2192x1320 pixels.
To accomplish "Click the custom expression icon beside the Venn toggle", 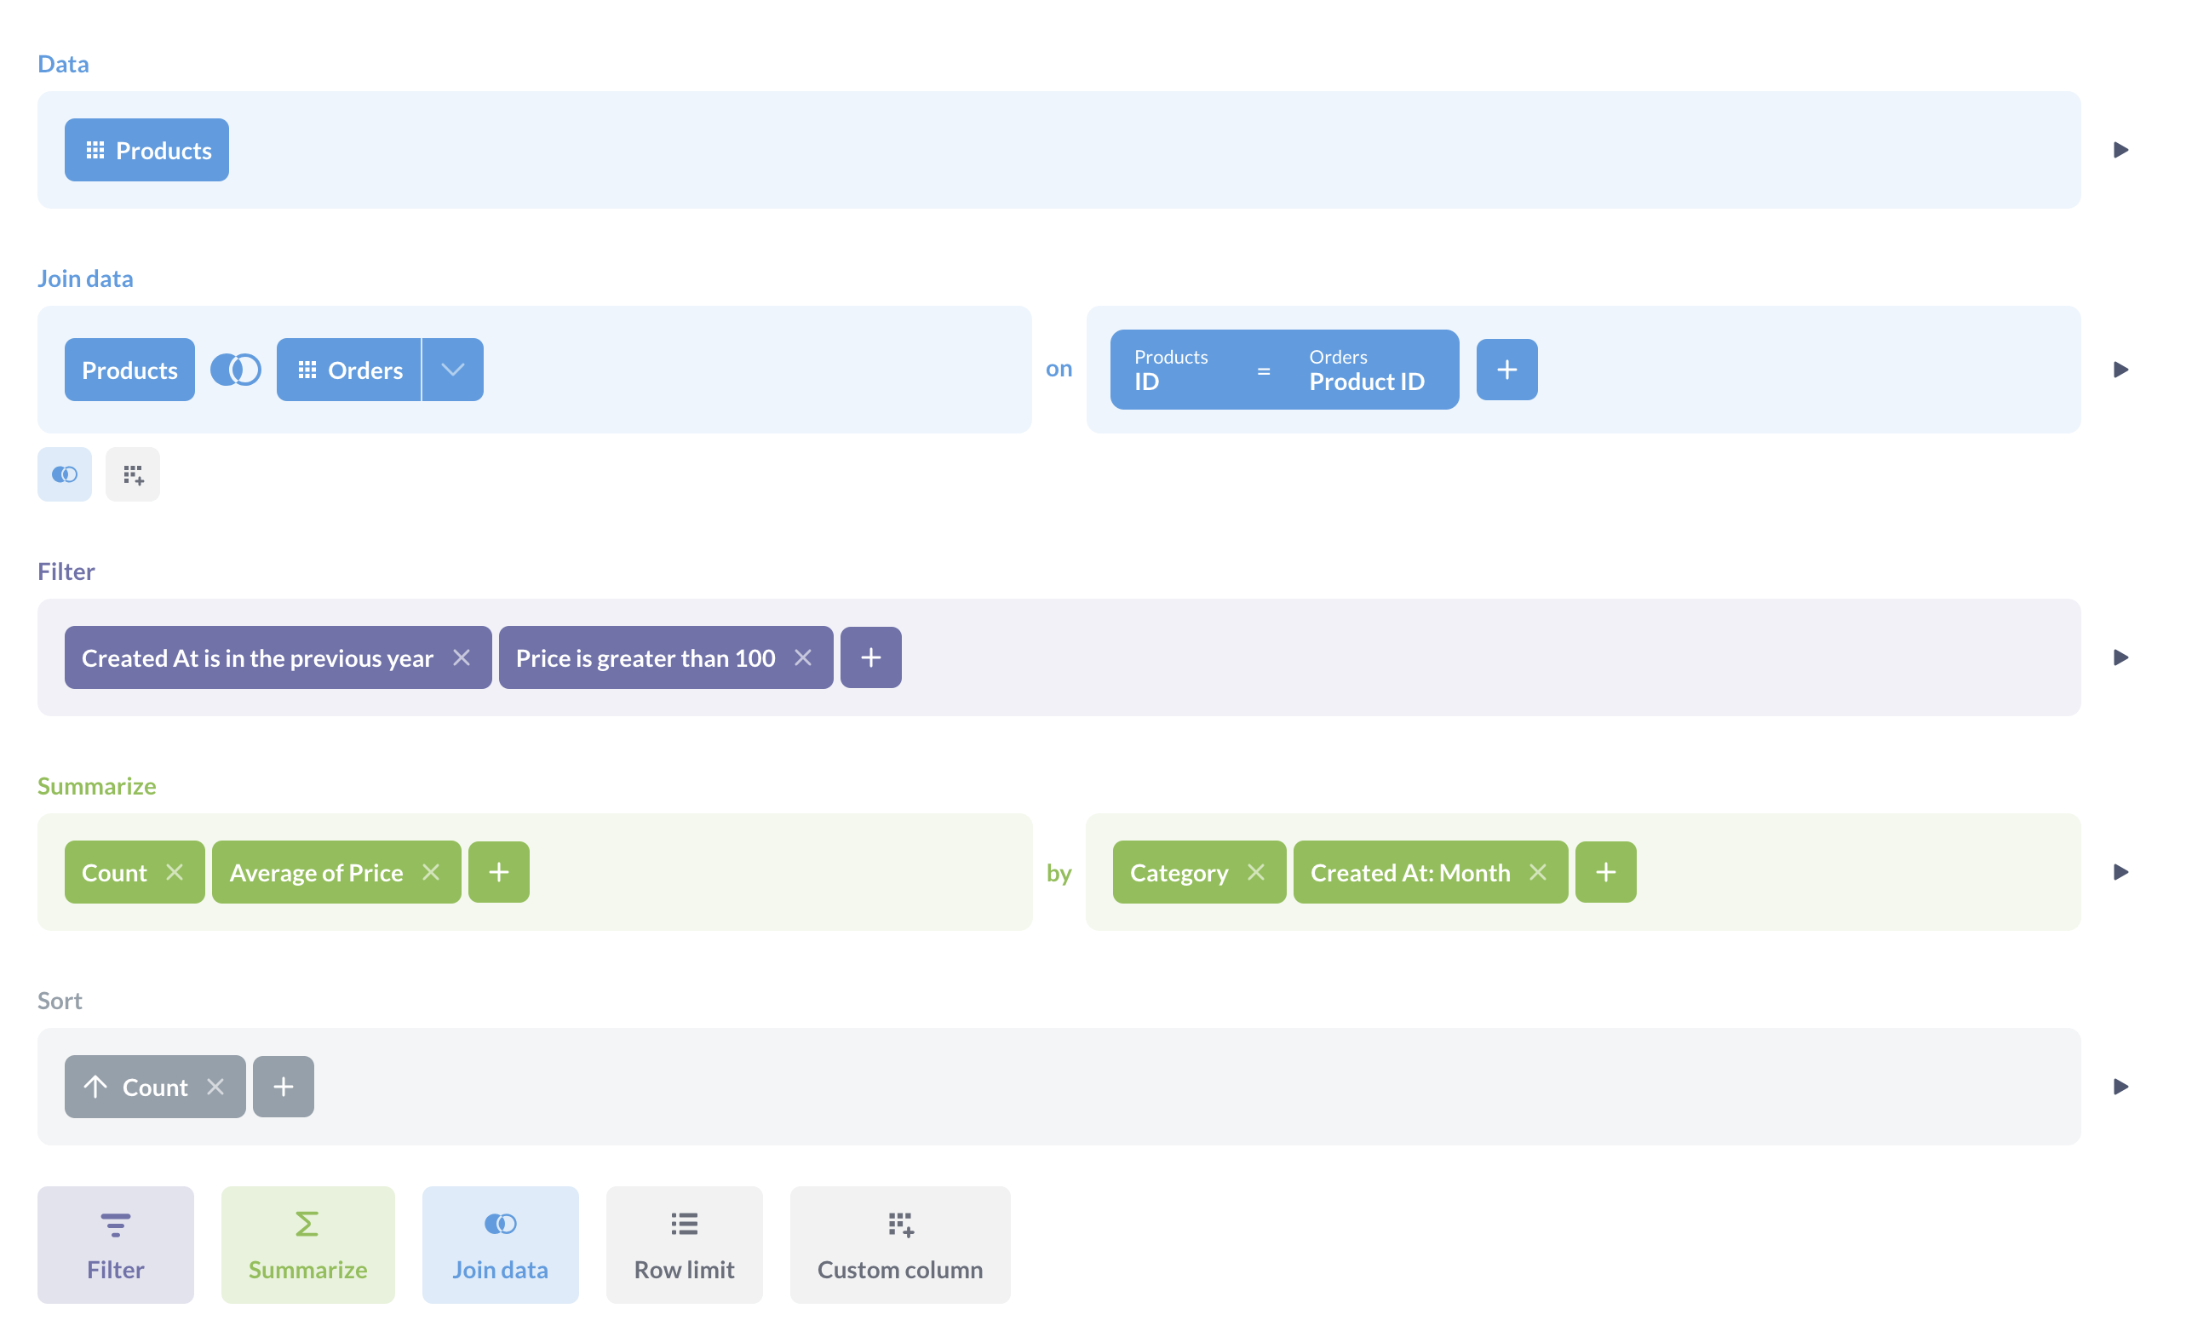I will (133, 474).
